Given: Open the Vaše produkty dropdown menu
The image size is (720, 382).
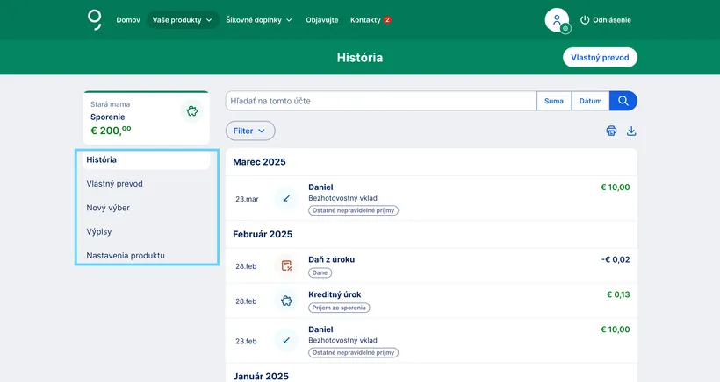Looking at the screenshot, I should point(184,19).
